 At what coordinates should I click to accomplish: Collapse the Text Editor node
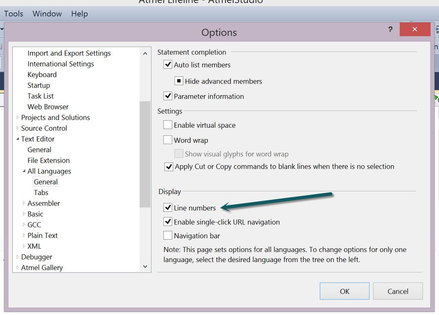click(18, 139)
